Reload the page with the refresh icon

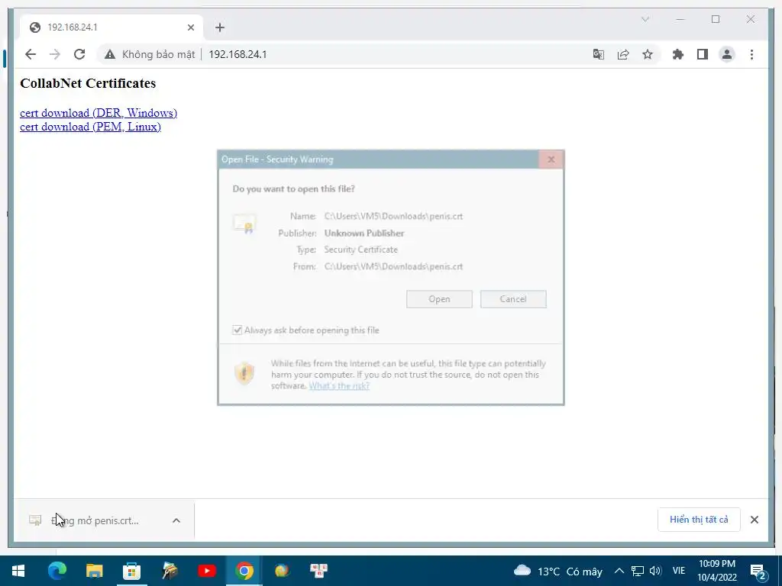point(79,54)
